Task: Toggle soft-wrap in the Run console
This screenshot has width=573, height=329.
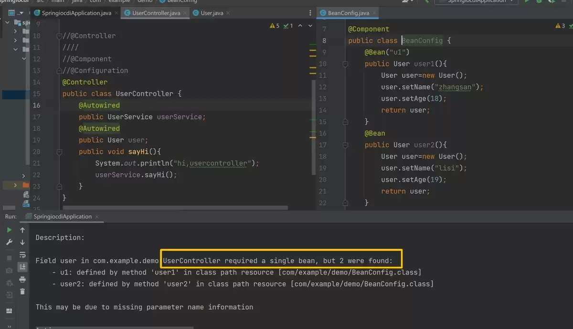Action: (x=22, y=255)
